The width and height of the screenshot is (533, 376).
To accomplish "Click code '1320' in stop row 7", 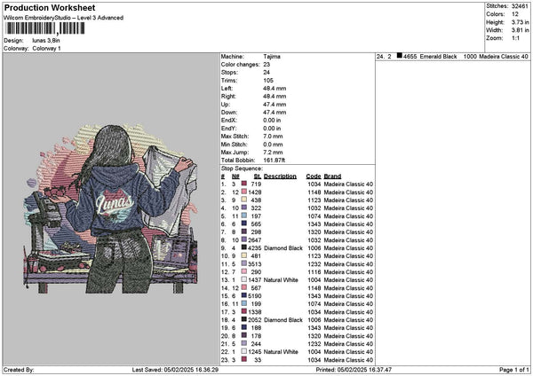I will [314, 232].
